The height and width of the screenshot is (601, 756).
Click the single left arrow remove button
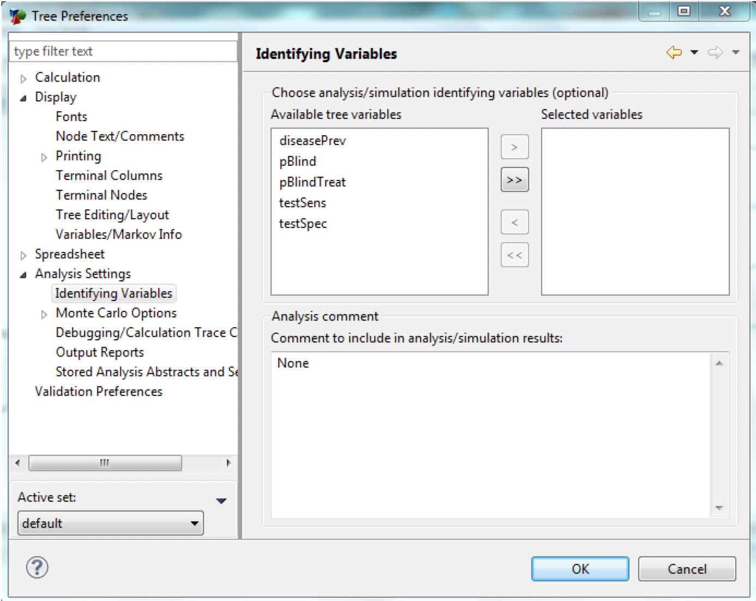pyautogui.click(x=513, y=222)
